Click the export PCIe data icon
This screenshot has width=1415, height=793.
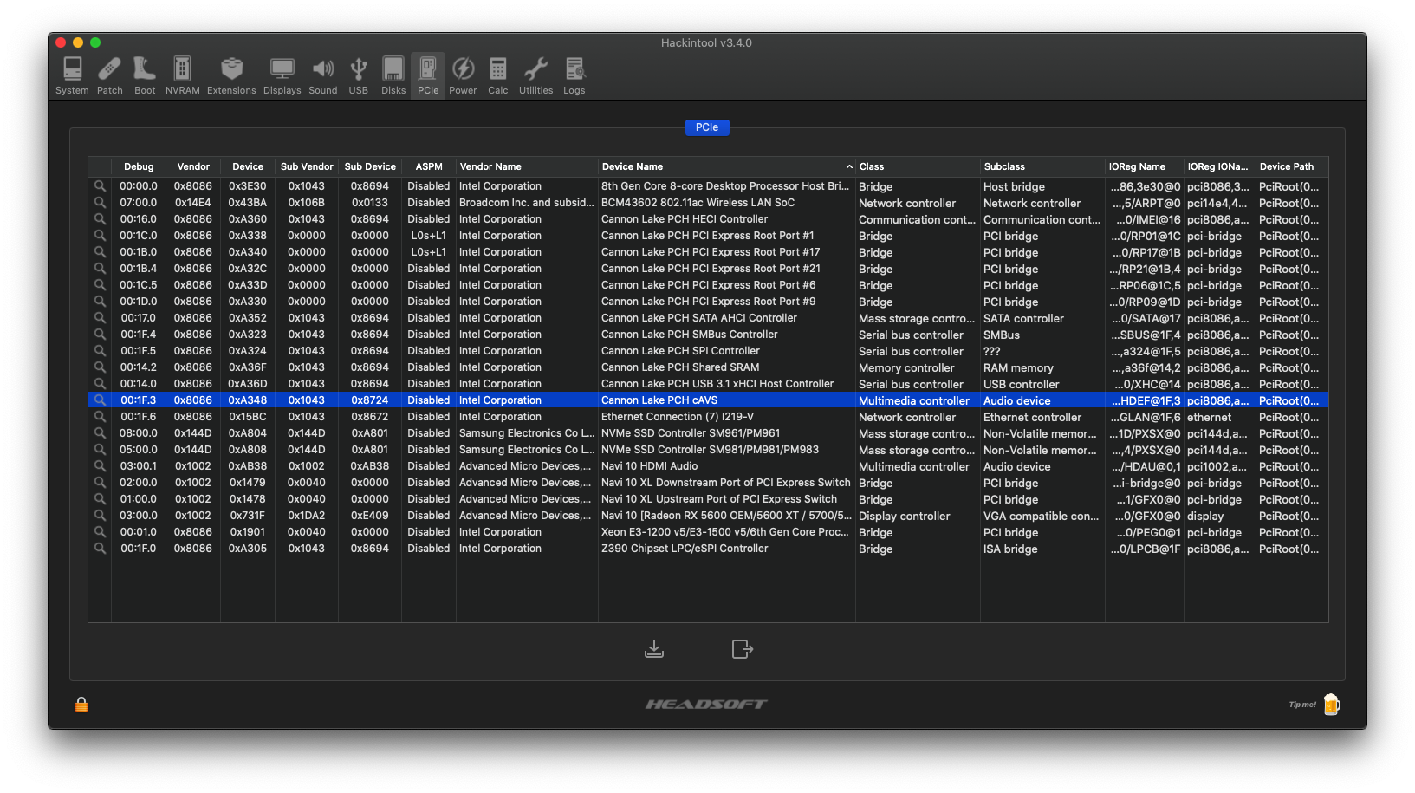coord(742,649)
